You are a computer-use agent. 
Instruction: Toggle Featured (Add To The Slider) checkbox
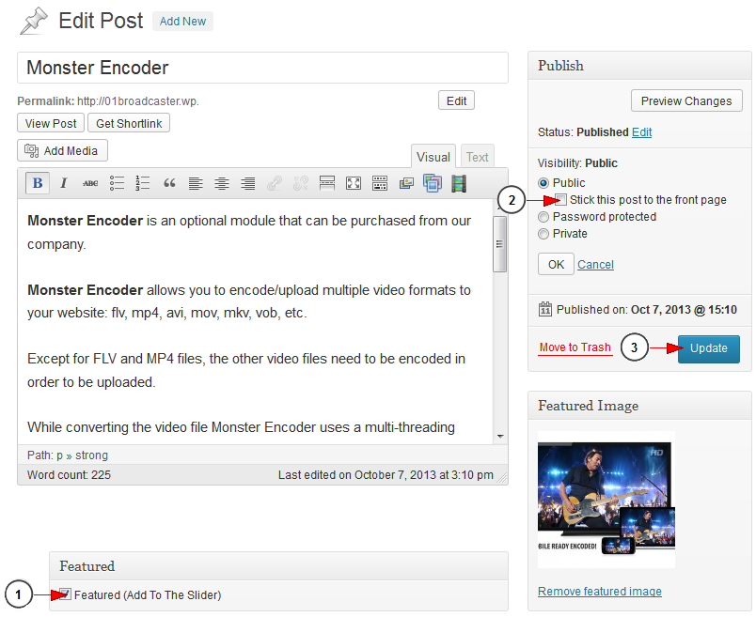pyautogui.click(x=65, y=594)
